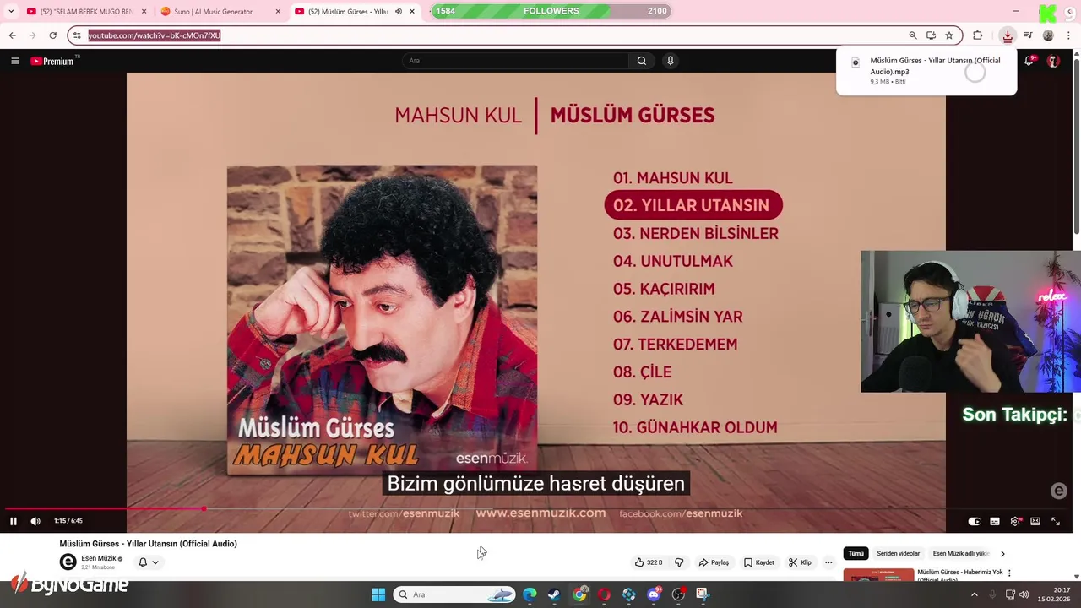Install app icon in address bar
1081x608 pixels.
click(931, 35)
